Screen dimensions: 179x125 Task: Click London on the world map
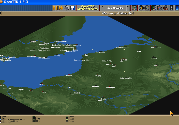pos(33,42)
